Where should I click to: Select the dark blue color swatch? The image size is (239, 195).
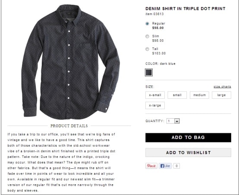(149, 72)
